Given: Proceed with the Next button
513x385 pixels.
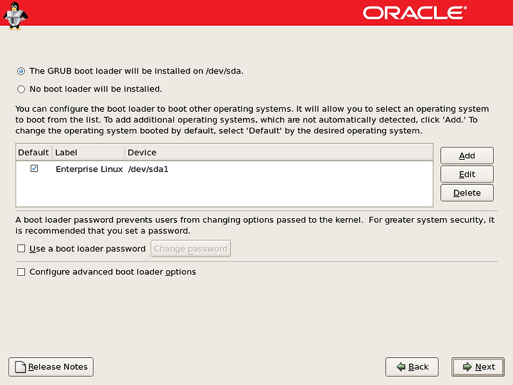Looking at the screenshot, I should pyautogui.click(x=478, y=366).
